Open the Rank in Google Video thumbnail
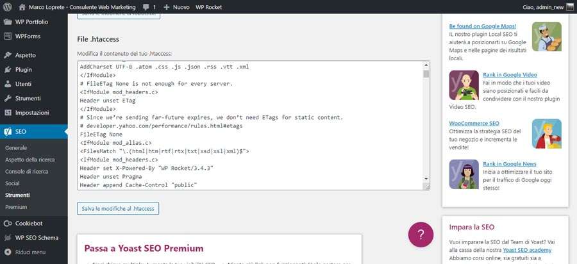The height and width of the screenshot is (264, 577). [464, 85]
